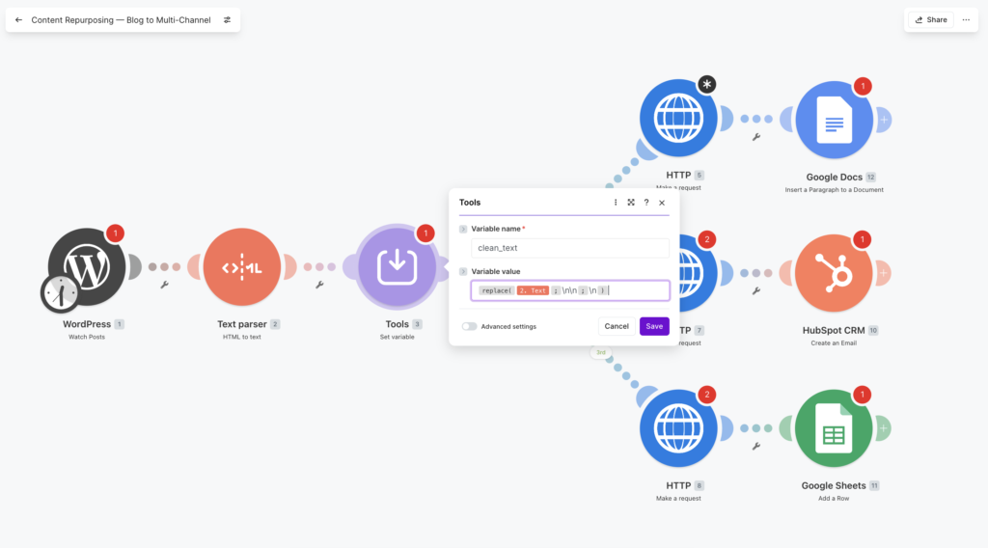988x548 pixels.
Task: Open wrench filter between WordPress and Text parser
Action: (164, 285)
